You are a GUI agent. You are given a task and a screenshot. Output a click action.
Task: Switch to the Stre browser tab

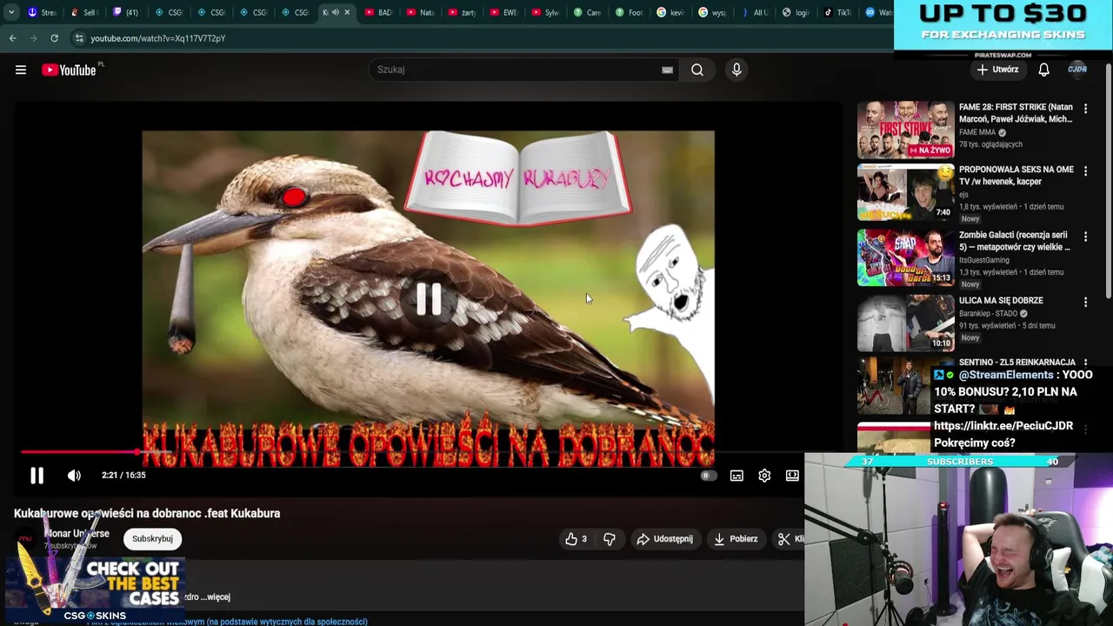click(41, 12)
